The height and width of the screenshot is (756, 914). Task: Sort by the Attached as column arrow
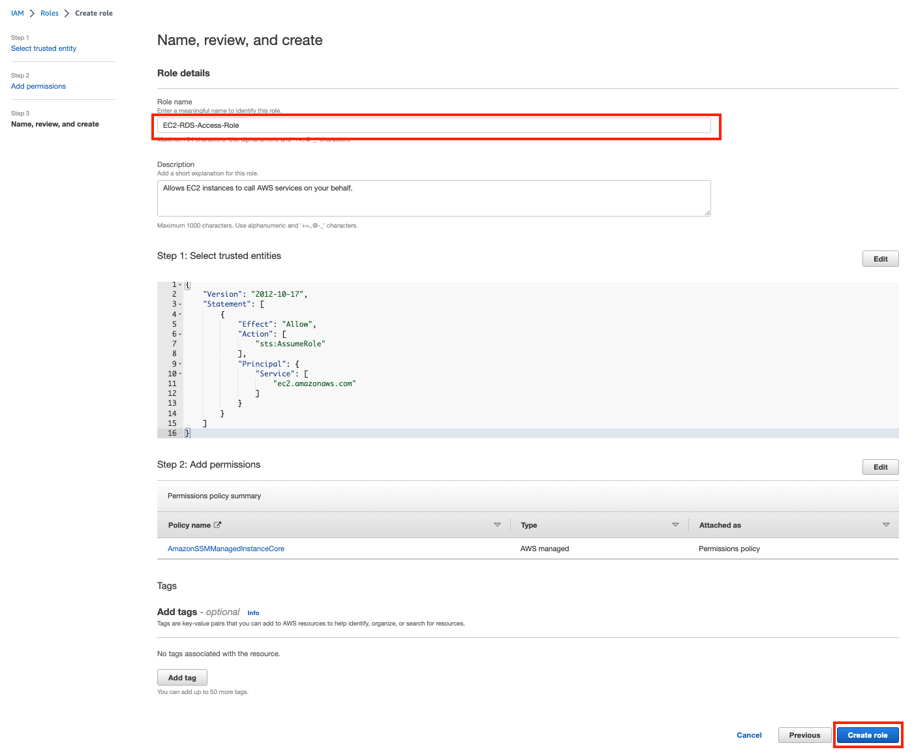tap(886, 525)
